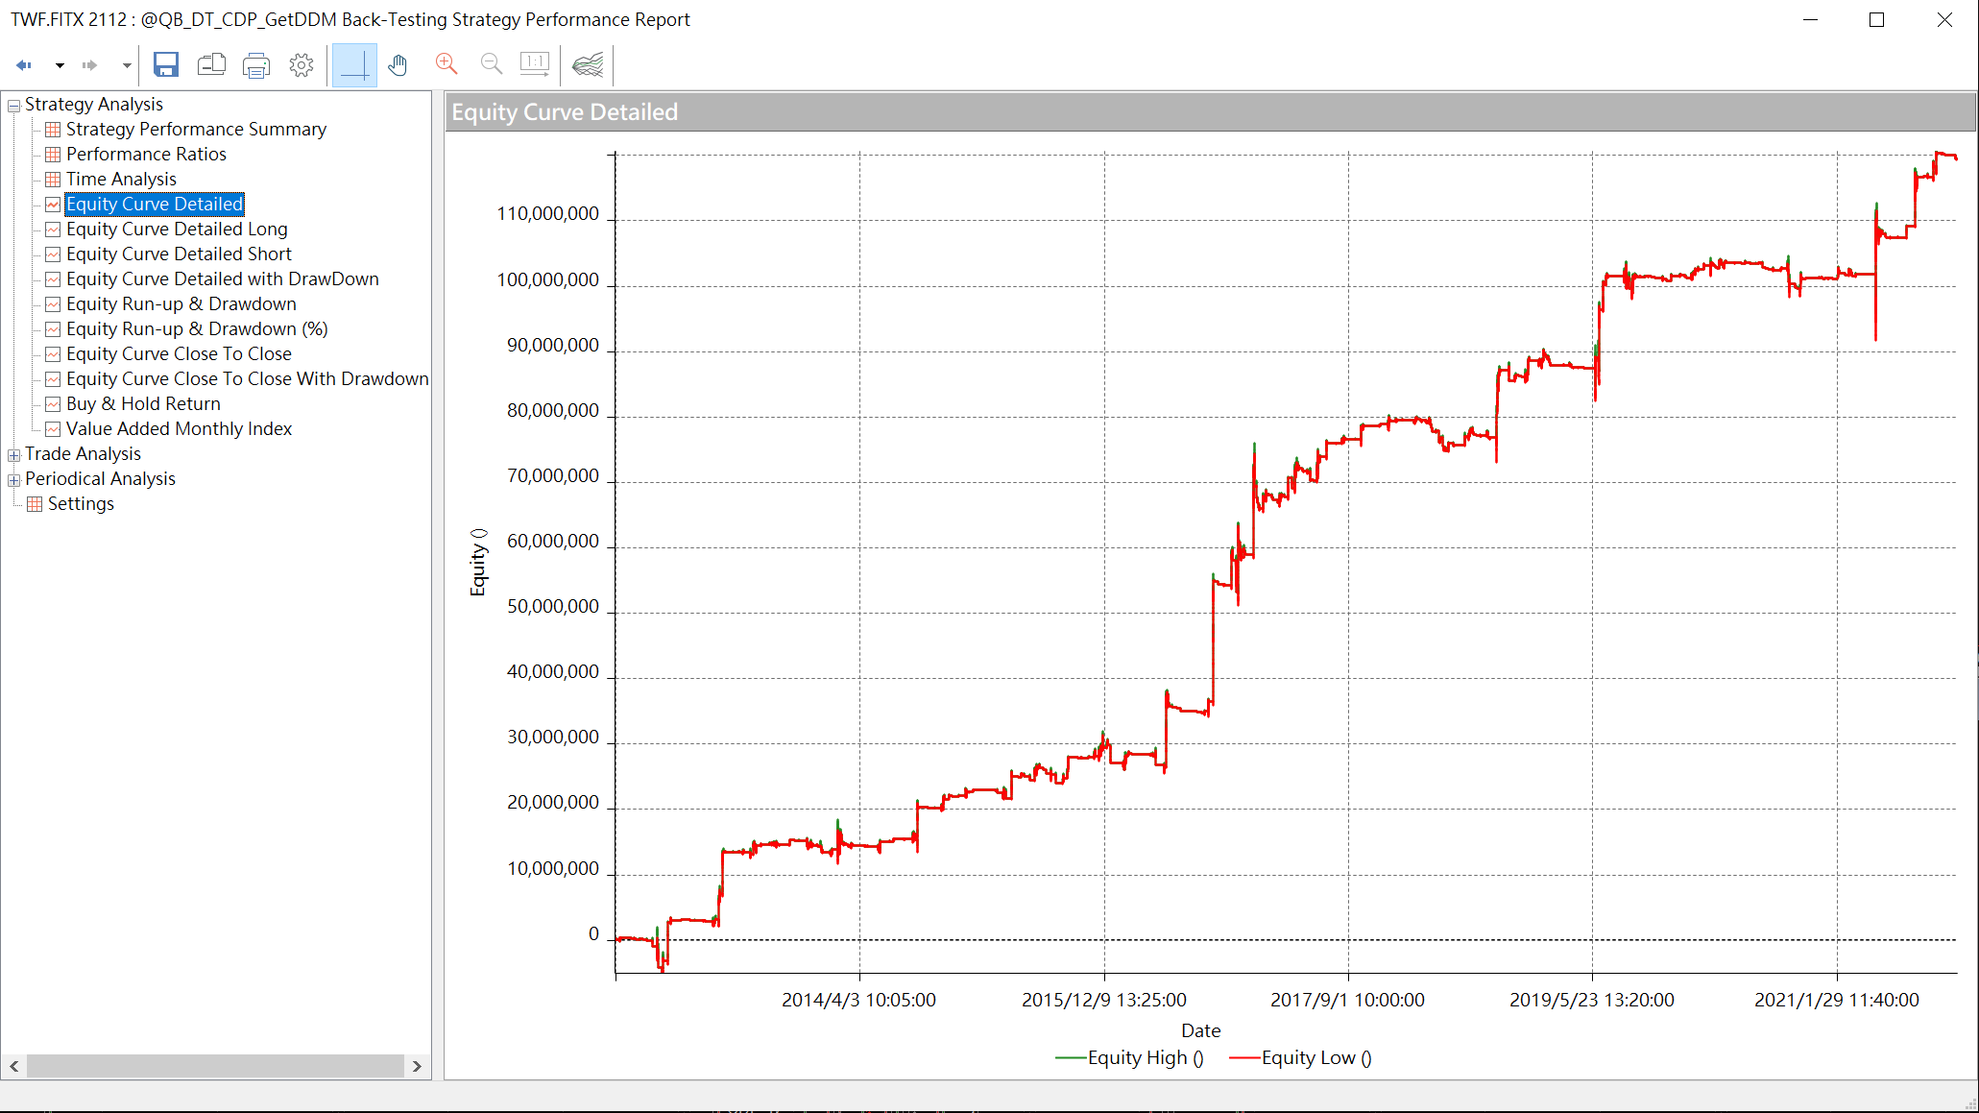Click the Save report icon
This screenshot has height=1113, width=1979.
(166, 65)
